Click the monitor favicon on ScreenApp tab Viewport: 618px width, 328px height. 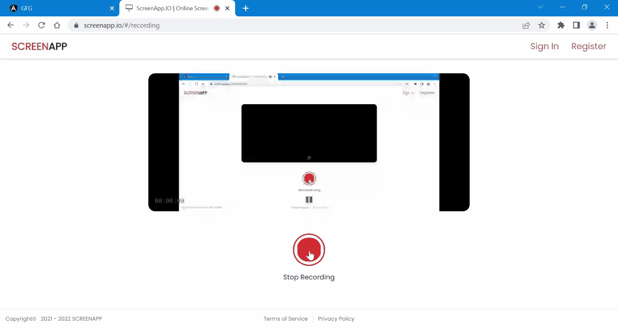pyautogui.click(x=129, y=8)
